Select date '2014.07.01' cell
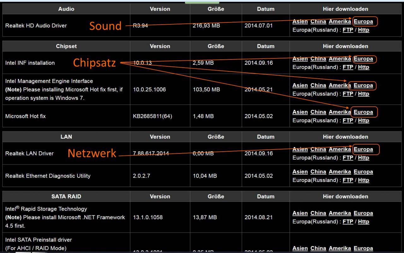 (x=265, y=26)
